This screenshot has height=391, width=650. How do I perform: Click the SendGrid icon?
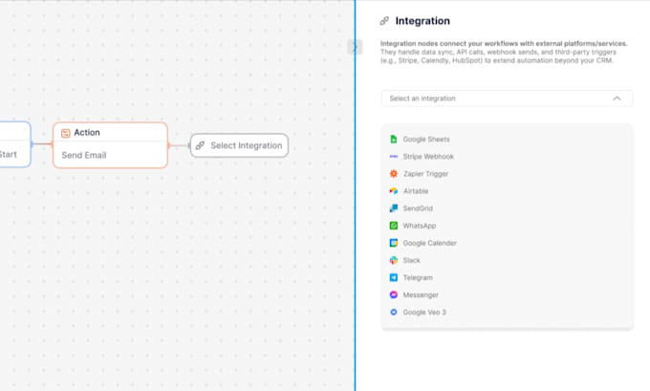pos(393,208)
